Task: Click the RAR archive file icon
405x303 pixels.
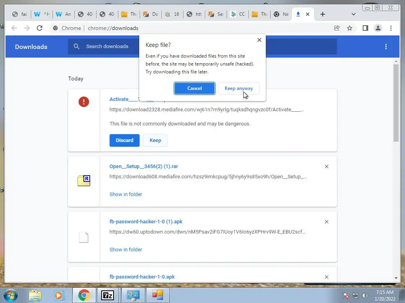Action: tap(84, 180)
